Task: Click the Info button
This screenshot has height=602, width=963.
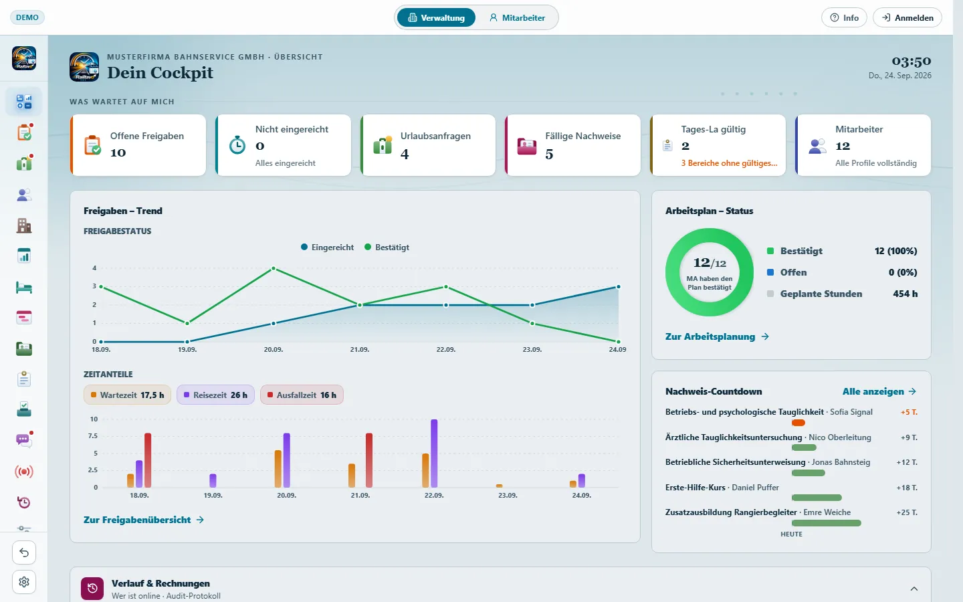Action: [844, 18]
